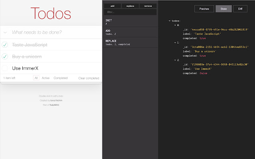255x159 pixels.
Task: Toggle the 'add' patch filter button
Action: click(112, 6)
